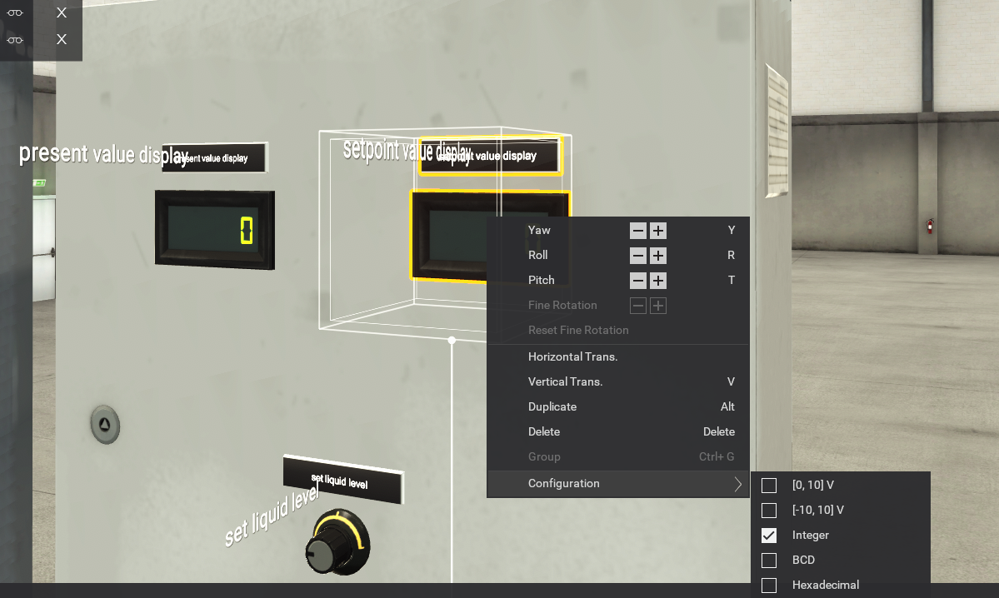Enable the [-10, 10] V checkbox

click(x=769, y=510)
